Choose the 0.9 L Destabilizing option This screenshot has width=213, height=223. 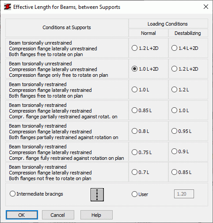tap(180, 151)
